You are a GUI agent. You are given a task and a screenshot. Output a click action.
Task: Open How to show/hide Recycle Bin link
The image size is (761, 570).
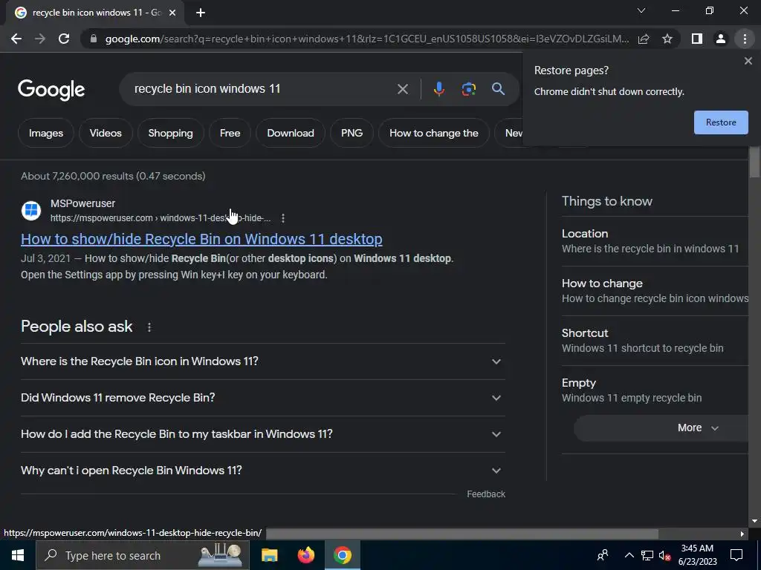pyautogui.click(x=201, y=240)
